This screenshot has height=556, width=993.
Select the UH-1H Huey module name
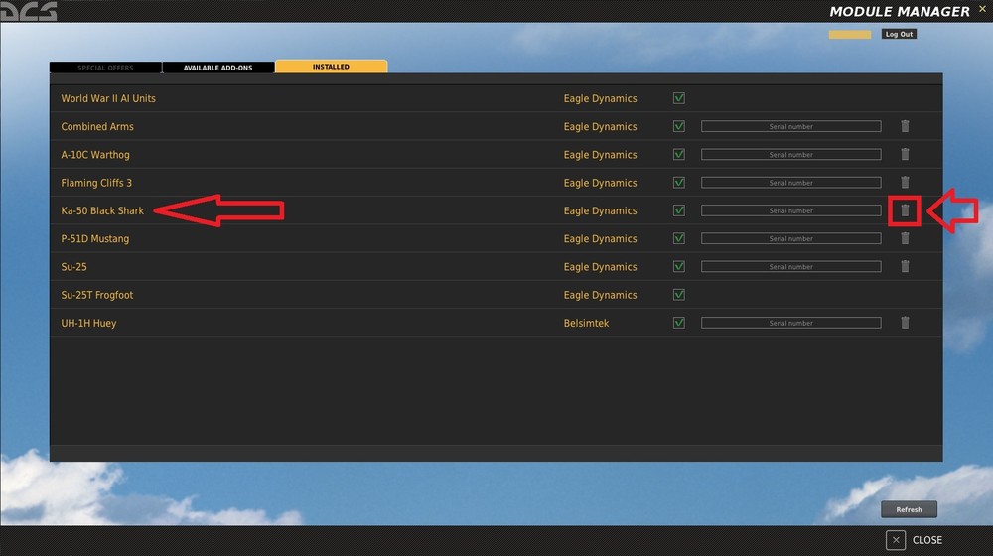tap(88, 323)
